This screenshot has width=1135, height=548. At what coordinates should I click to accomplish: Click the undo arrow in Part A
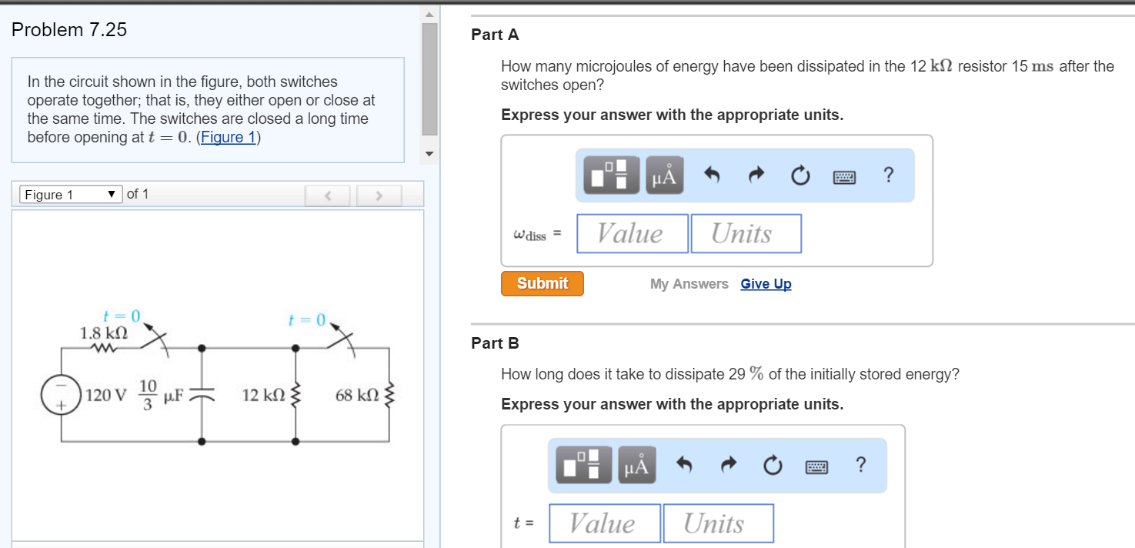tap(713, 176)
